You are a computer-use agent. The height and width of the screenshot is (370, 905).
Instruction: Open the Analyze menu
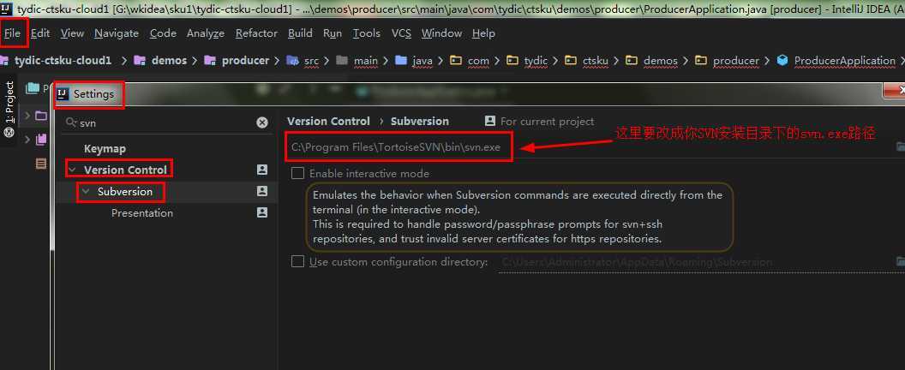coord(206,33)
